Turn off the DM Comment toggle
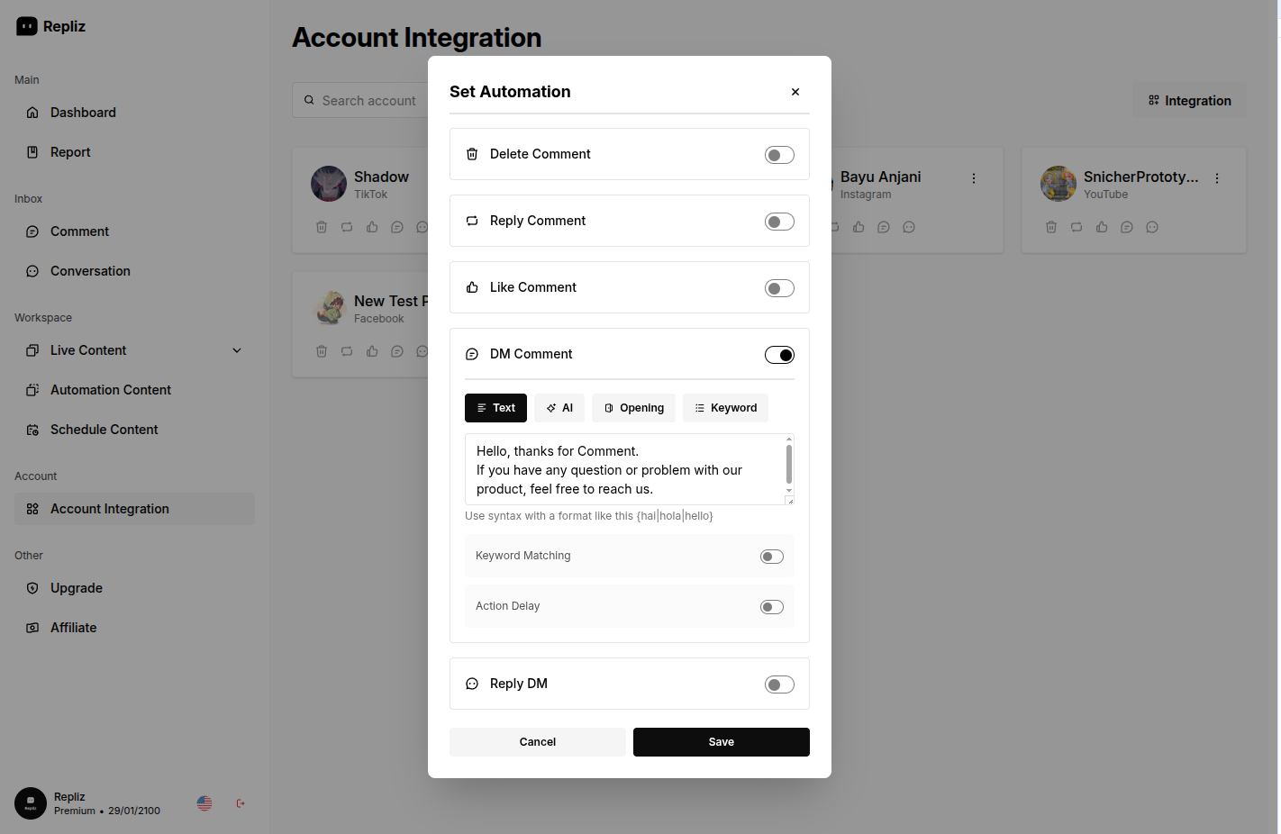Viewport: 1281px width, 834px height. pyautogui.click(x=779, y=355)
